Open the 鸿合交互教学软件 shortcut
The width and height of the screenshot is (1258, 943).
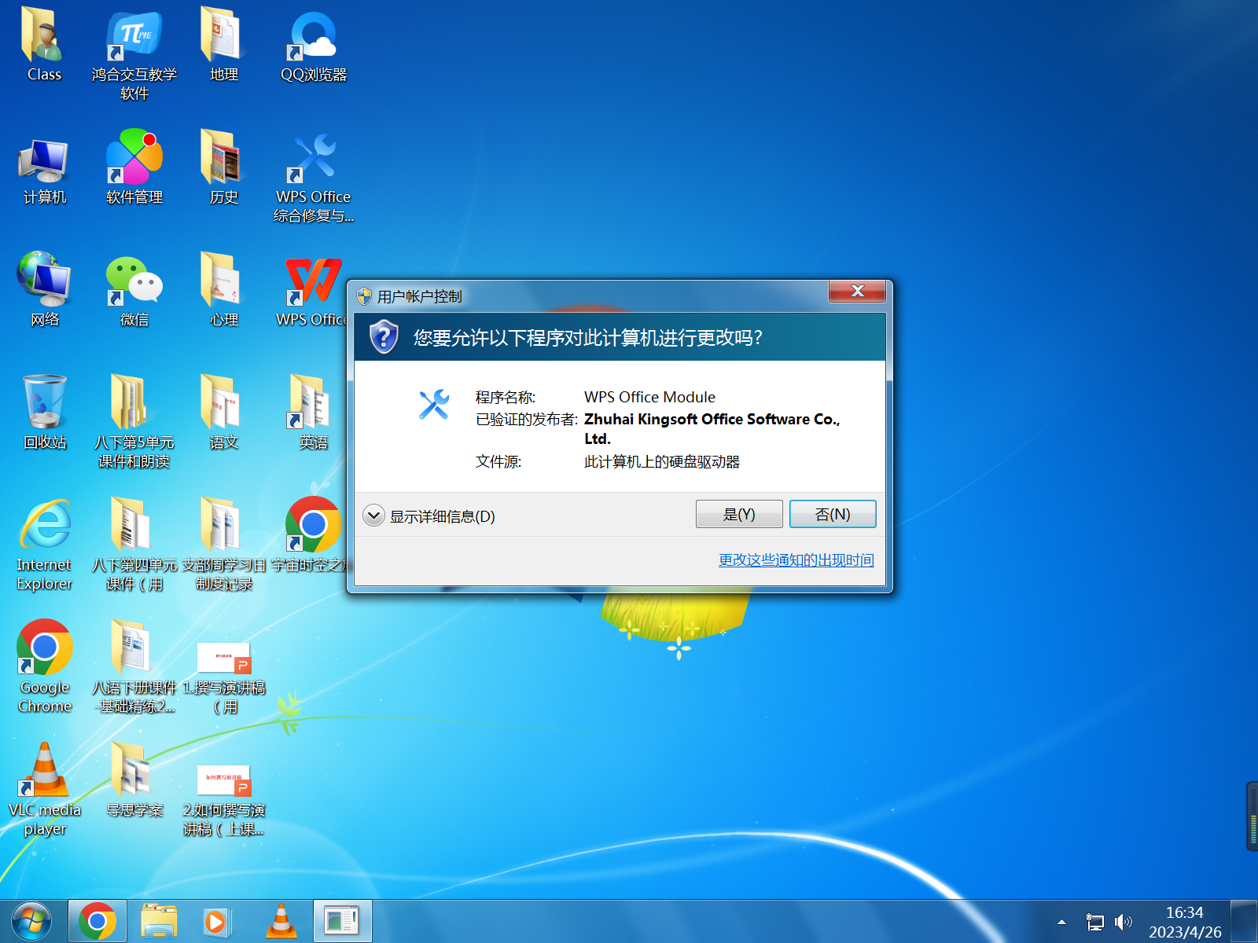pyautogui.click(x=134, y=53)
